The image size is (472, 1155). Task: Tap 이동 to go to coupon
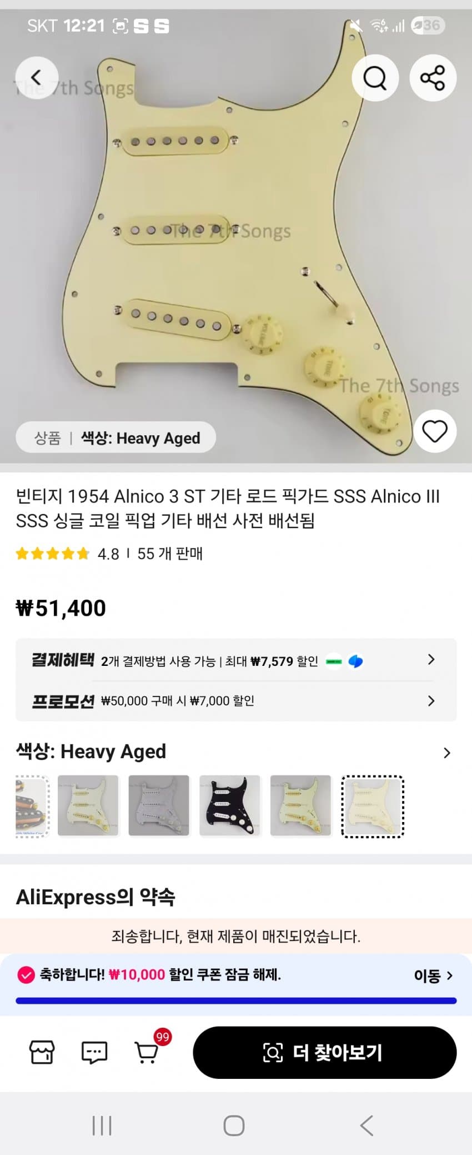(433, 975)
